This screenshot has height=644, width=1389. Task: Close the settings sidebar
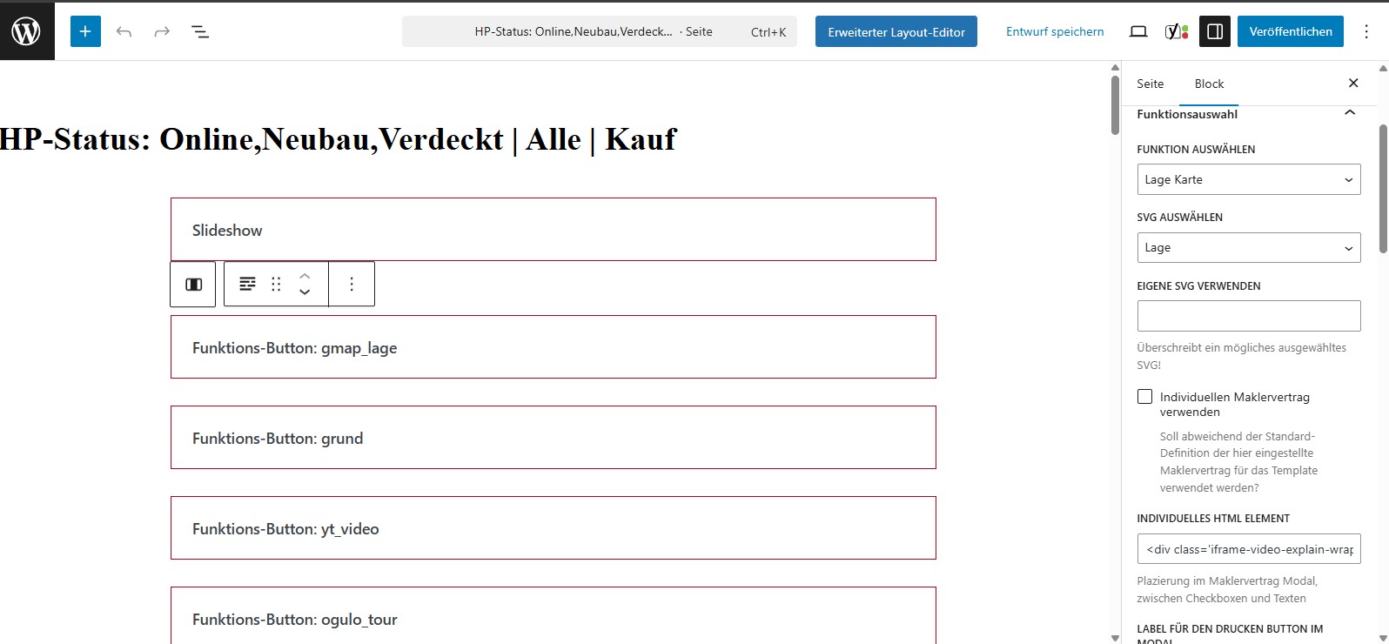click(1353, 83)
